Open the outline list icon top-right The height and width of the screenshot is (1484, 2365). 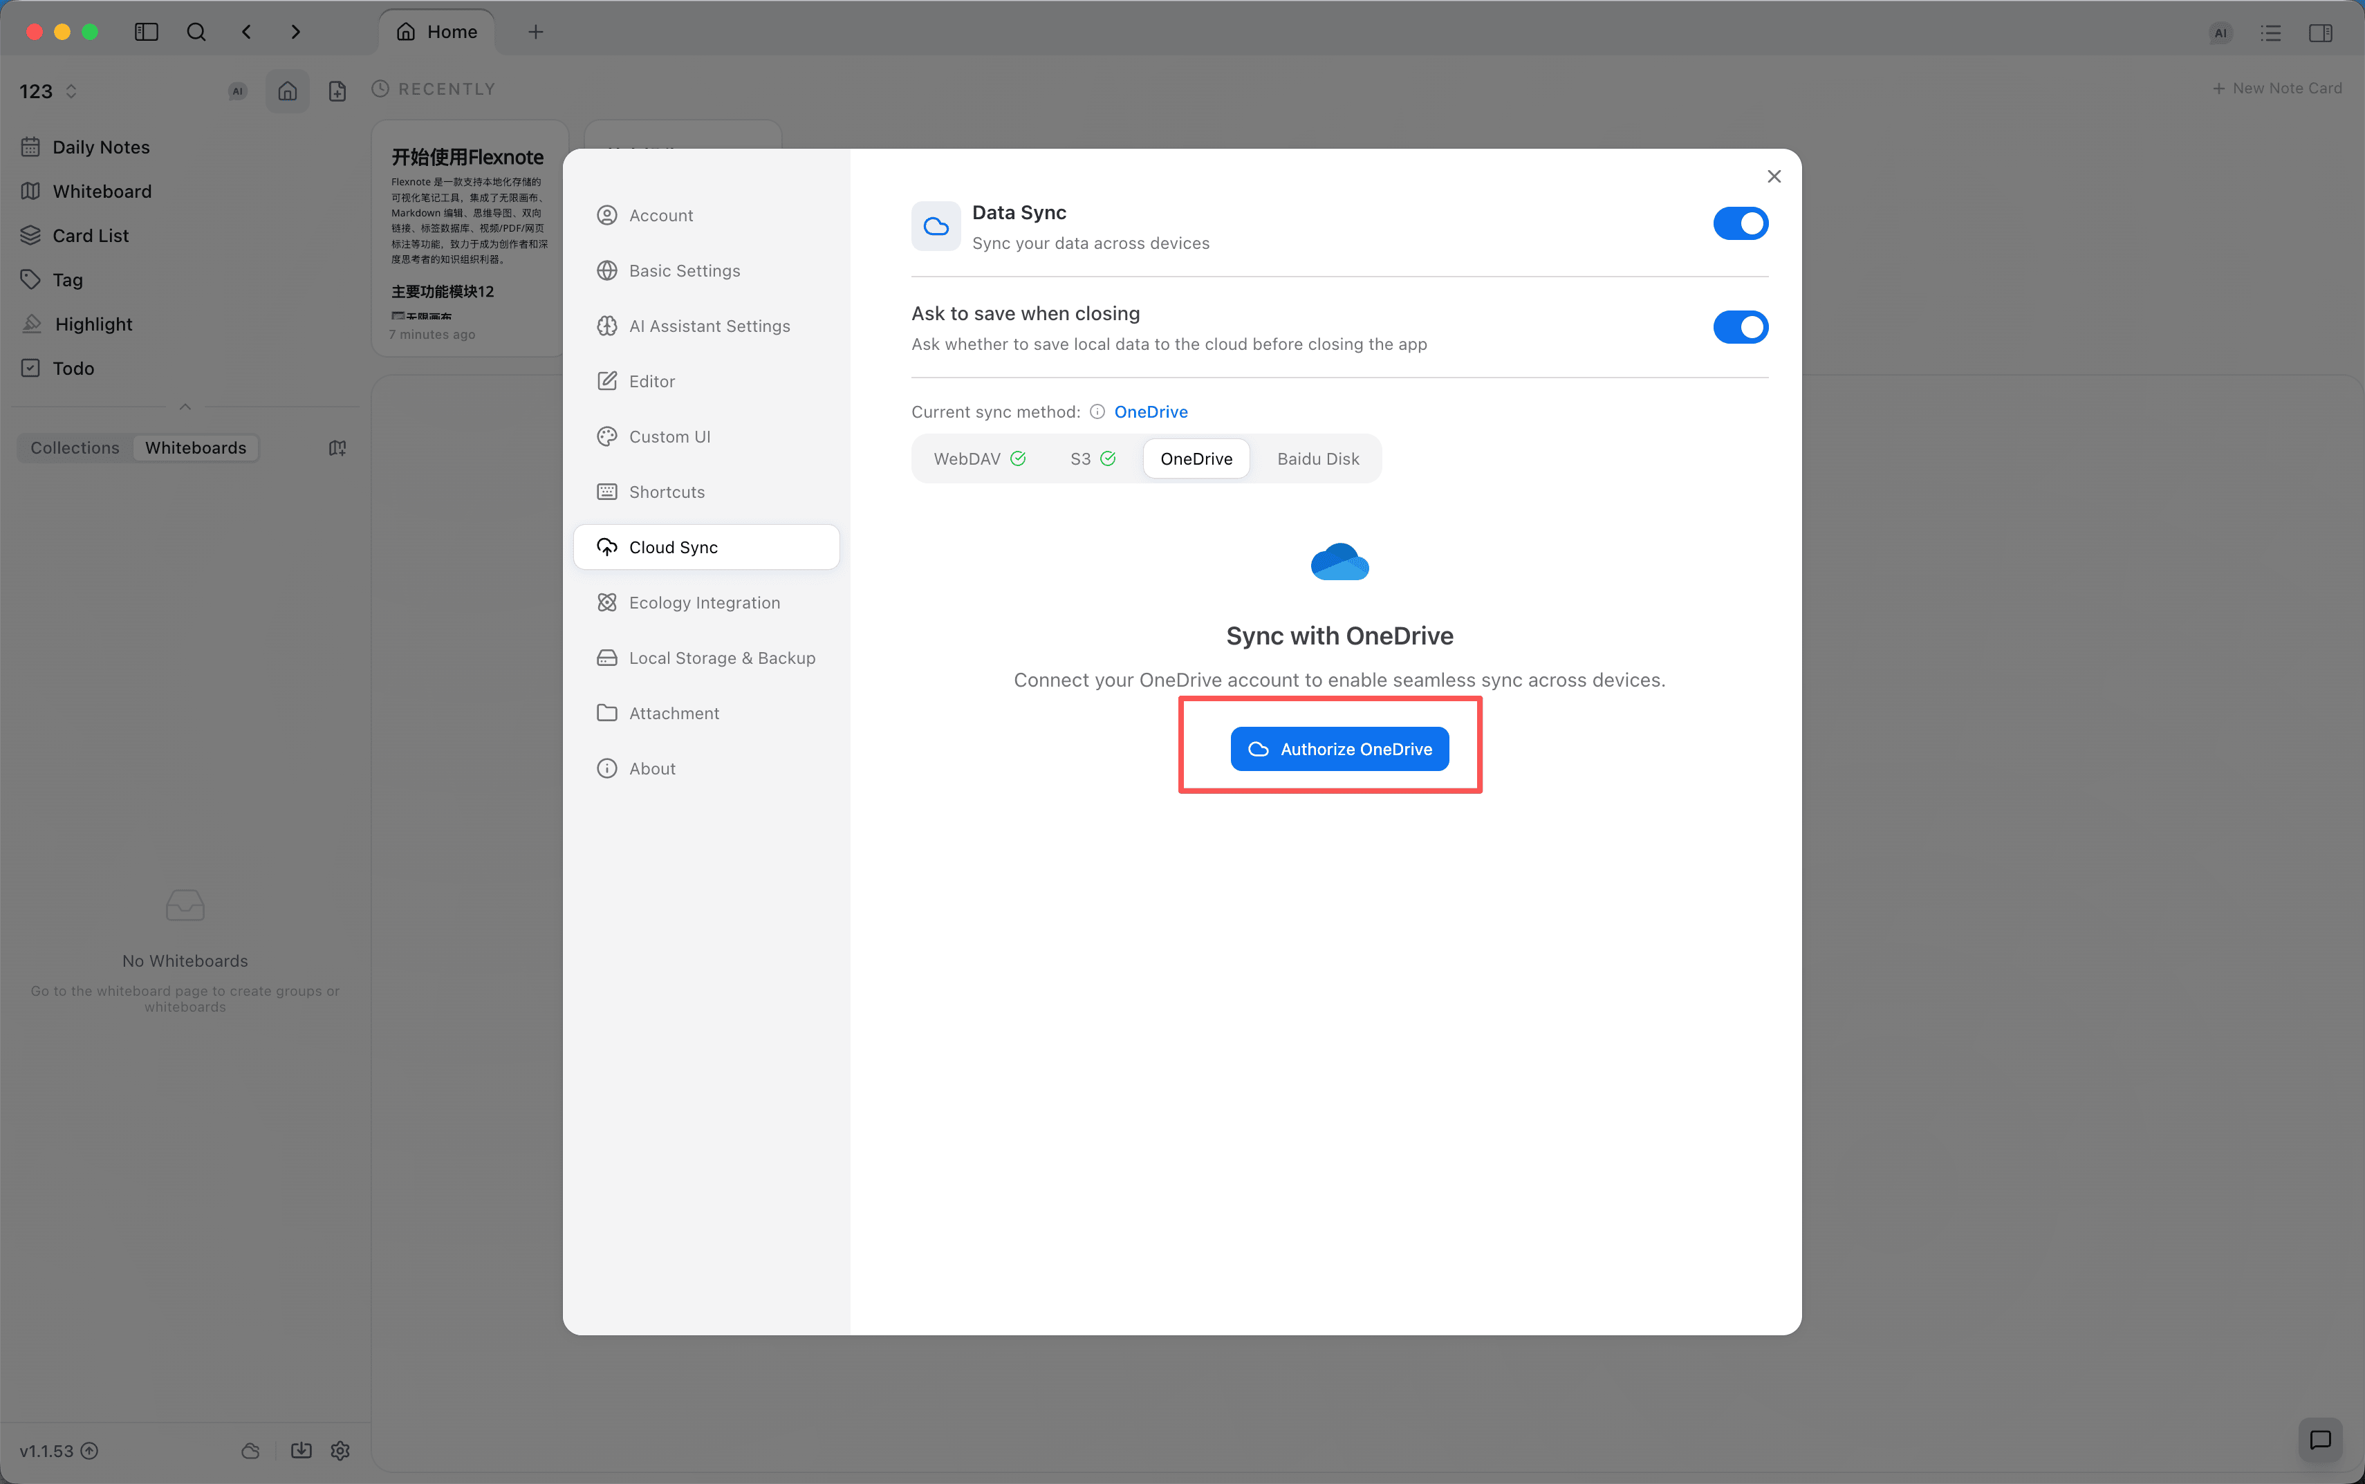click(x=2271, y=33)
